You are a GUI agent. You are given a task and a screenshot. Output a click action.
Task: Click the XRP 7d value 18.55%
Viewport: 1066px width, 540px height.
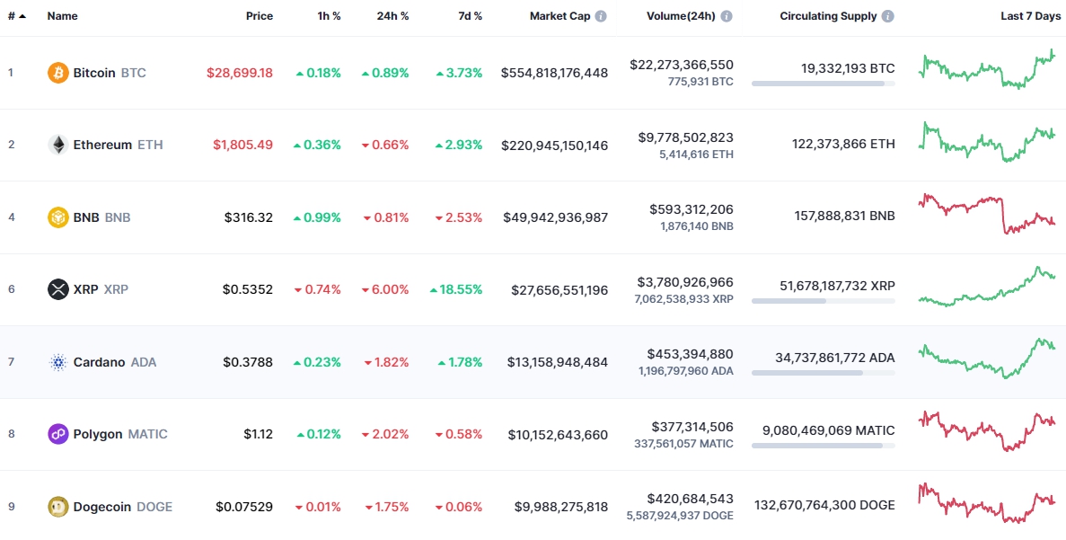coord(456,289)
